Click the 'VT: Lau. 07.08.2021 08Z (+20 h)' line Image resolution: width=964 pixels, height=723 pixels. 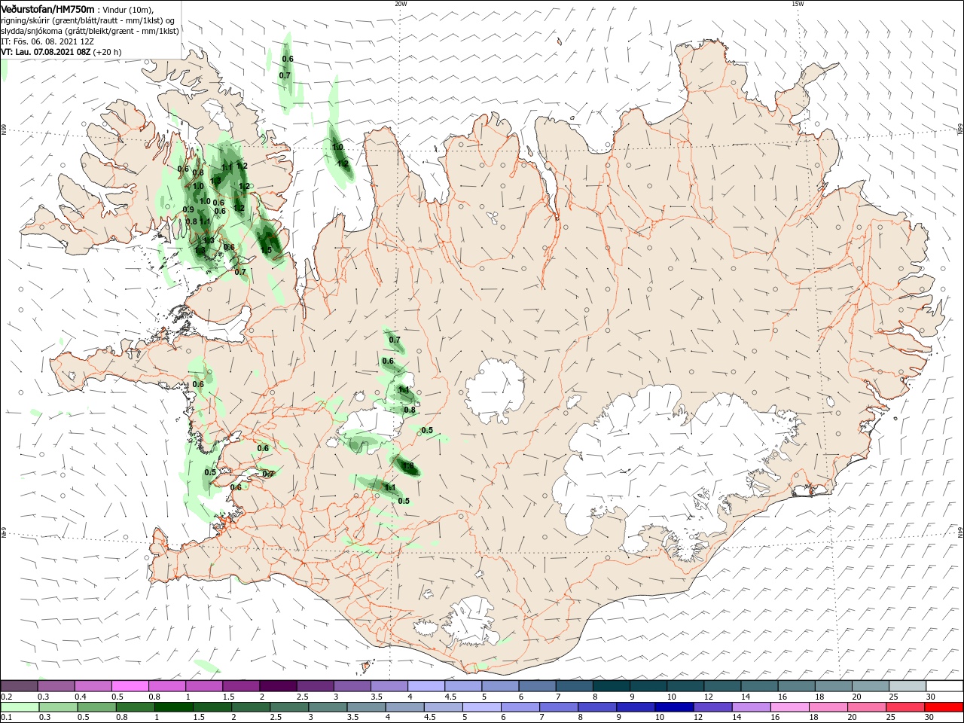tap(61, 52)
